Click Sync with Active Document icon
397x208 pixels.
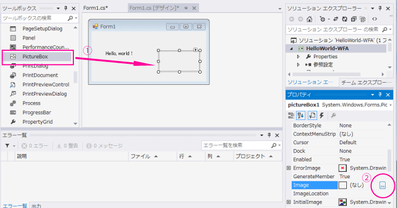click(336, 19)
